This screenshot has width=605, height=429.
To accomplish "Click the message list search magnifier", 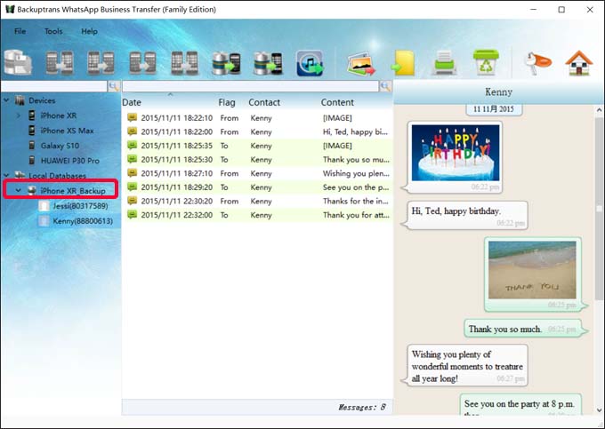I will [x=385, y=86].
